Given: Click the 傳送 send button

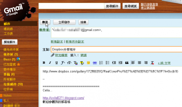Looking at the screenshot, I should coord(45,22).
